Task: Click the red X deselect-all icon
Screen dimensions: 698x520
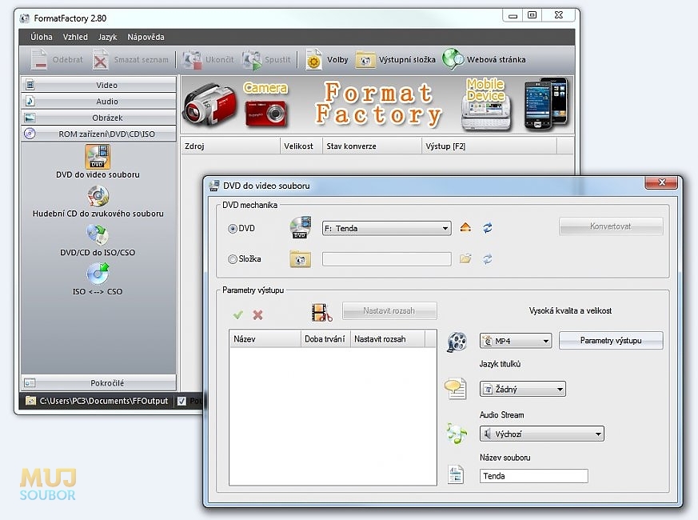Action: (x=257, y=315)
